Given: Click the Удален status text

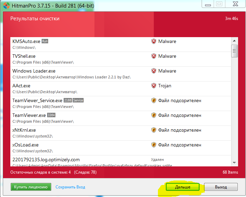Looking at the screenshot, I should [x=157, y=160].
